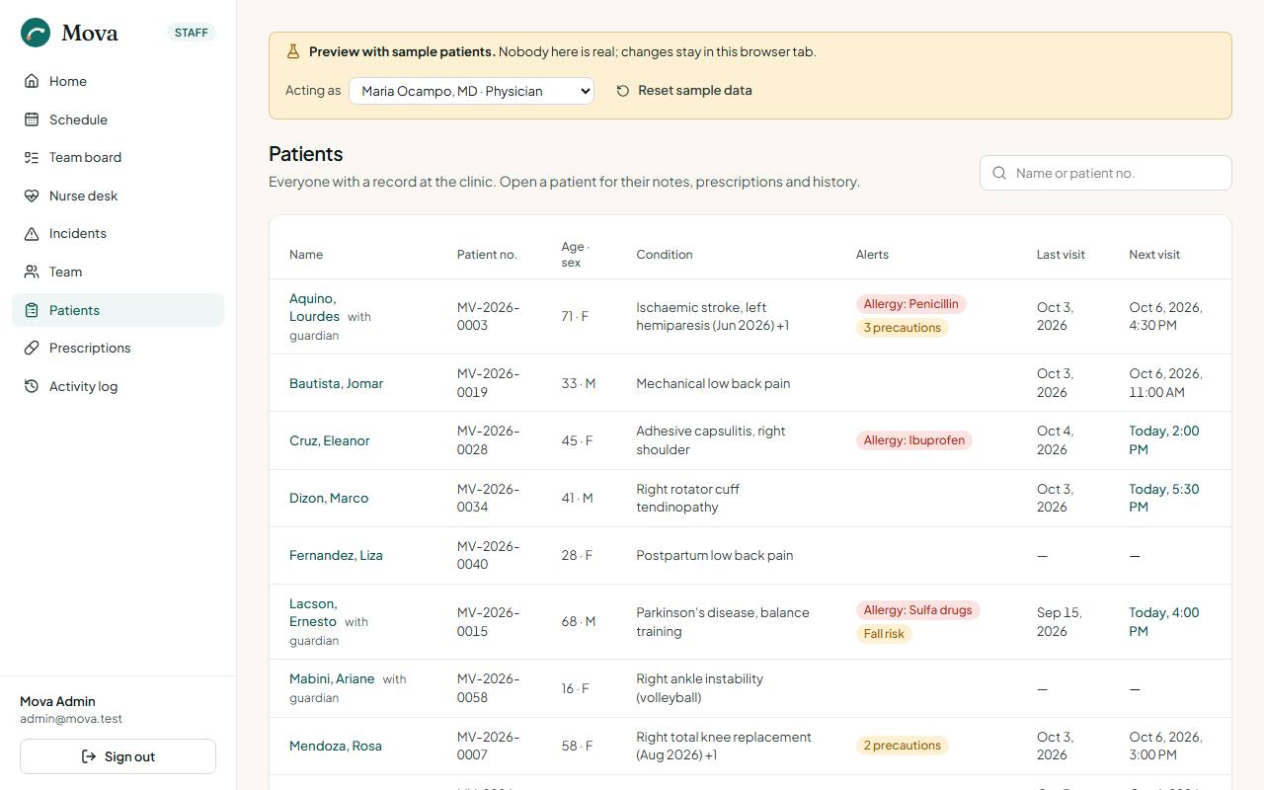Open patient Mabini, Ariane
1264x790 pixels.
(x=332, y=678)
